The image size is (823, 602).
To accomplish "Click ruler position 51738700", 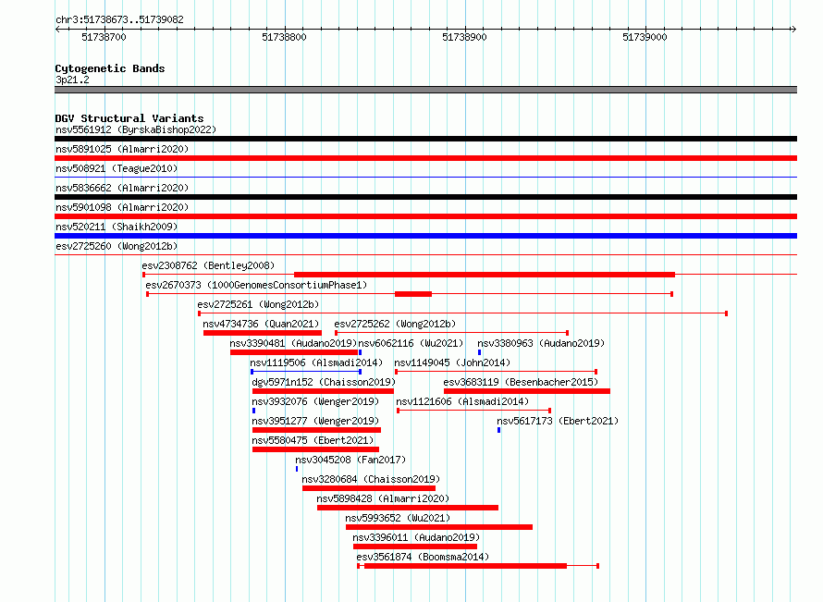I will tap(104, 37).
